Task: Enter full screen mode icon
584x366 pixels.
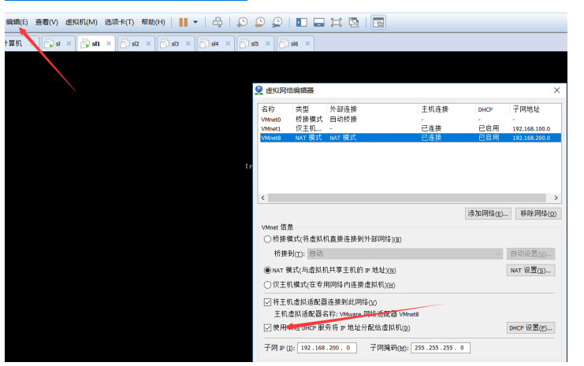Action: pos(337,22)
